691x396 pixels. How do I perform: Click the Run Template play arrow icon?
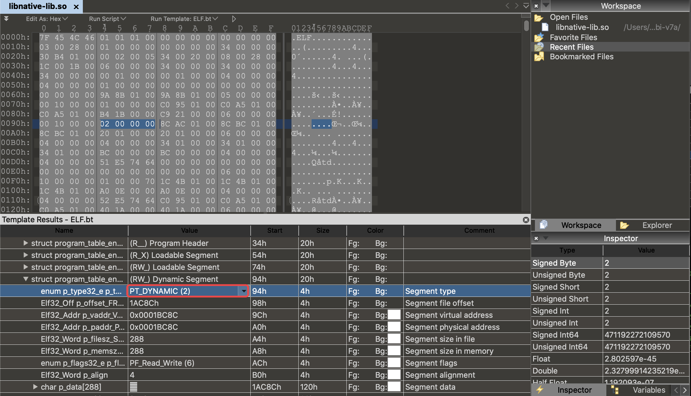point(234,19)
